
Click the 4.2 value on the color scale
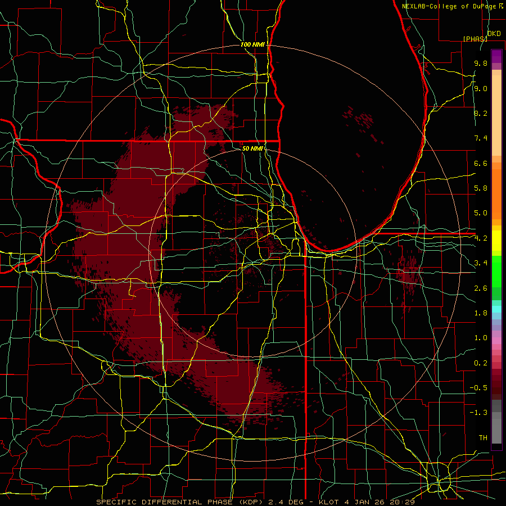coord(481,238)
